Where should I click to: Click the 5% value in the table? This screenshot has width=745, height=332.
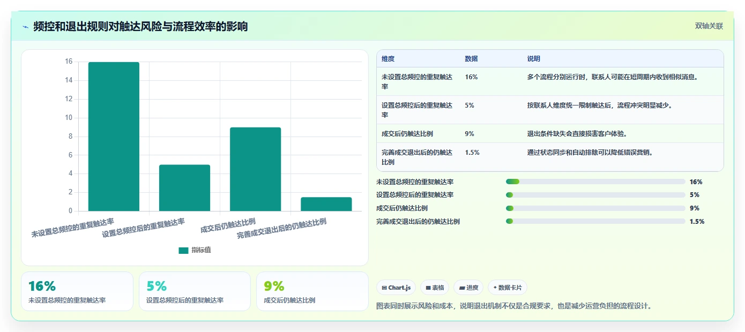[470, 105]
